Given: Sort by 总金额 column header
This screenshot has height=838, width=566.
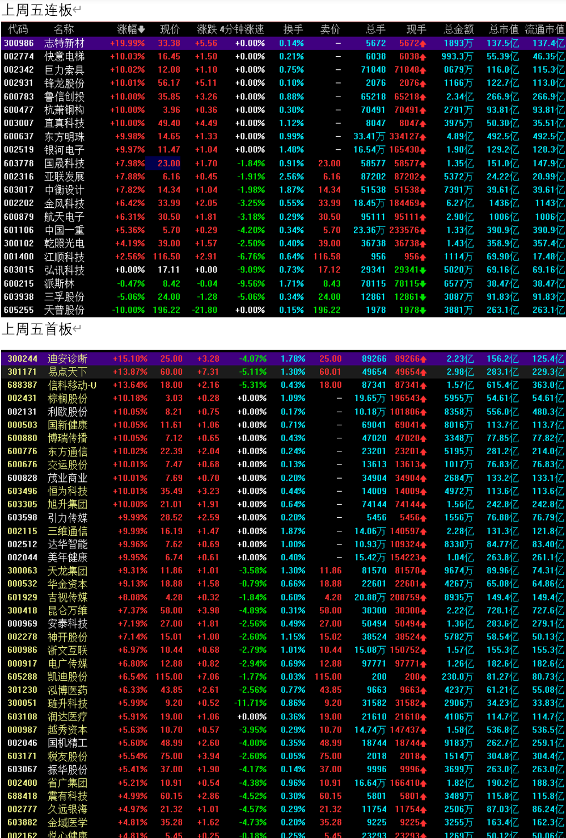Looking at the screenshot, I should point(458,29).
